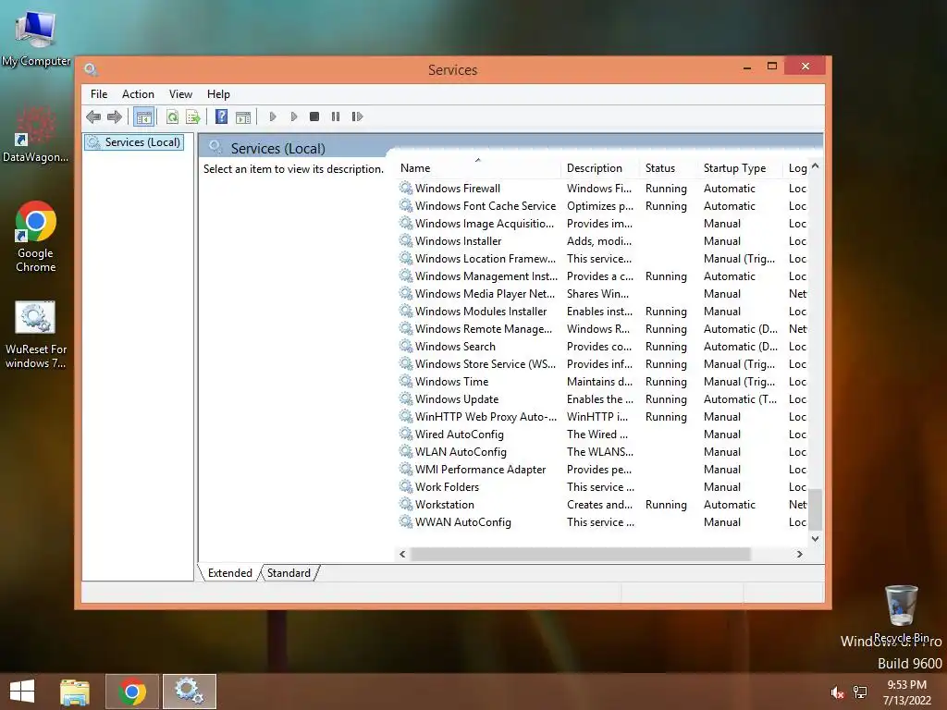Click the Export List toolbar icon
This screenshot has width=947, height=710.
pyautogui.click(x=193, y=116)
